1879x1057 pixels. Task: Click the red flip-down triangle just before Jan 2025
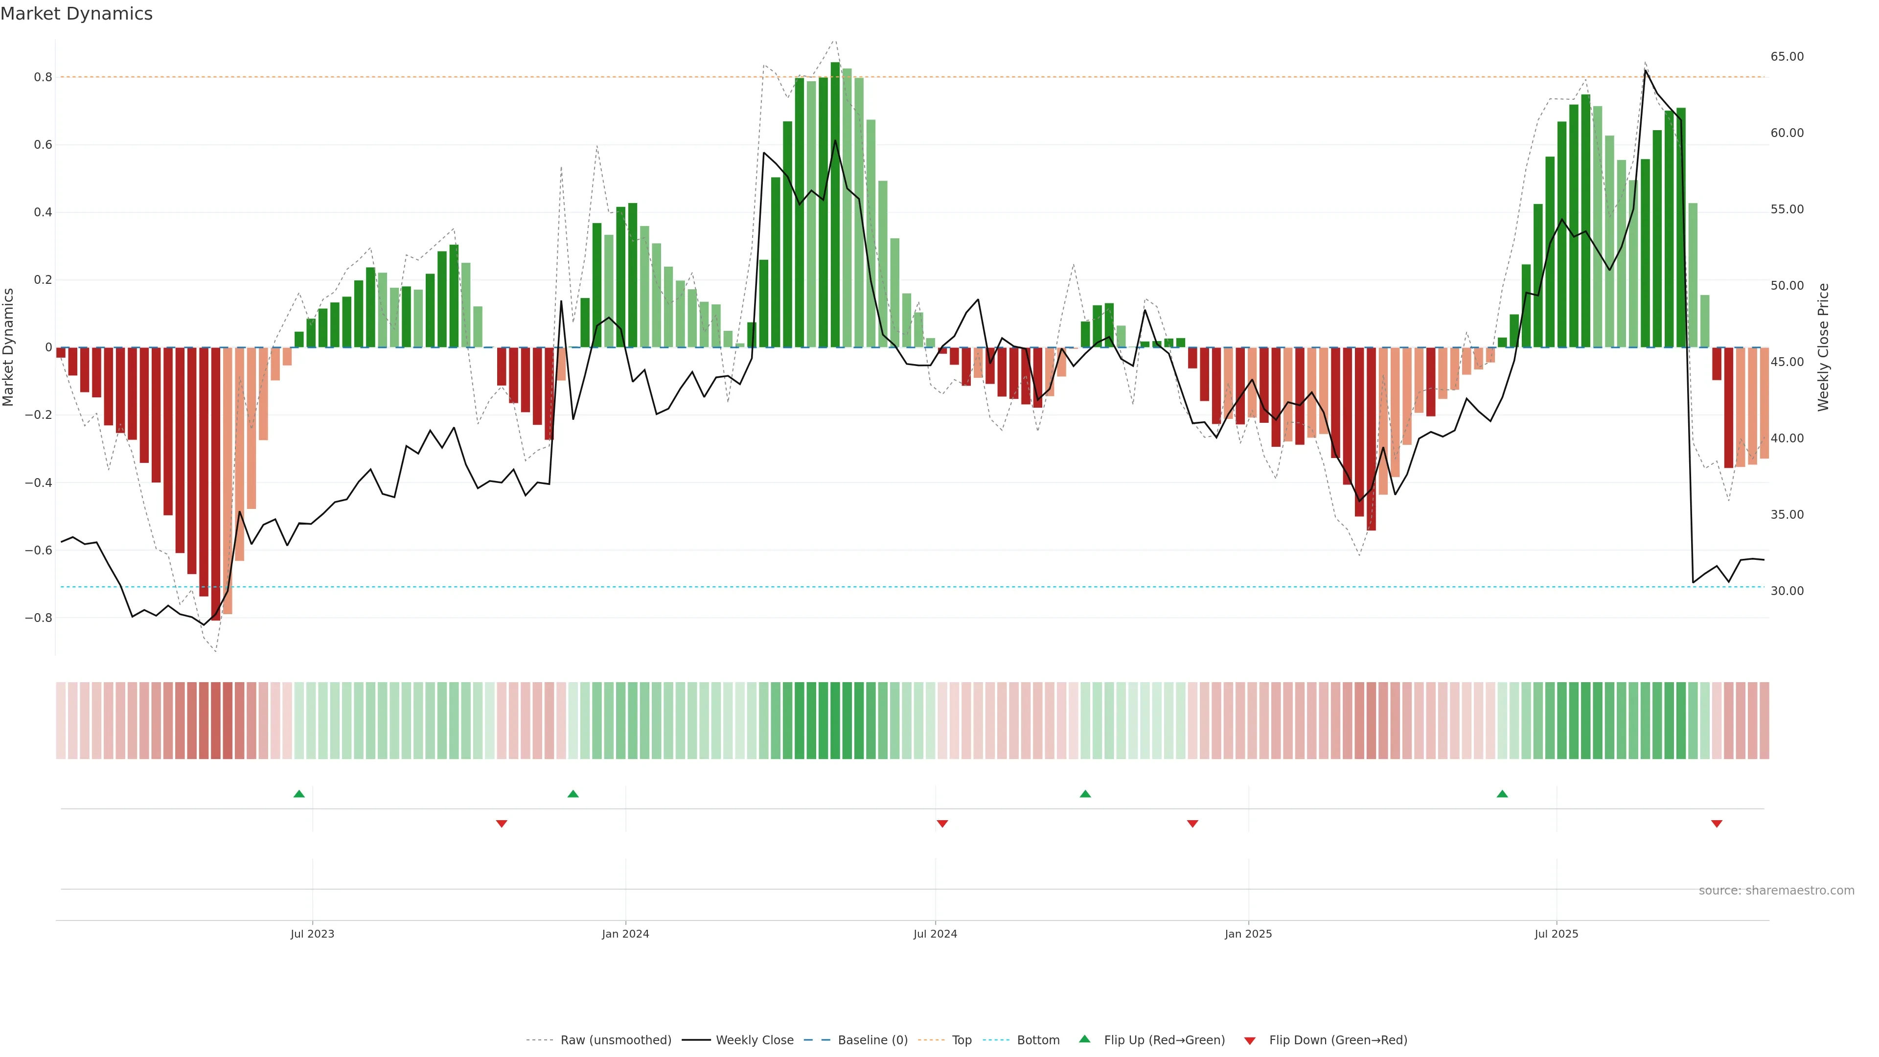click(1192, 824)
